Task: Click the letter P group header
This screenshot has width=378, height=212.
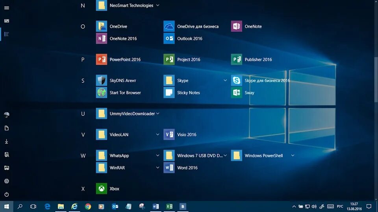Action: pos(83,59)
